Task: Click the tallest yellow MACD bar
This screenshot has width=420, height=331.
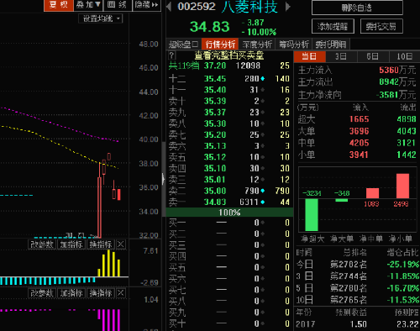Action: pyautogui.click(x=108, y=263)
